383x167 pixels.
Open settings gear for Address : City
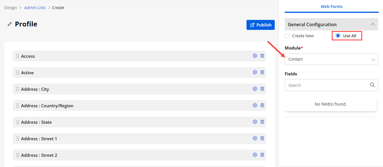(255, 89)
